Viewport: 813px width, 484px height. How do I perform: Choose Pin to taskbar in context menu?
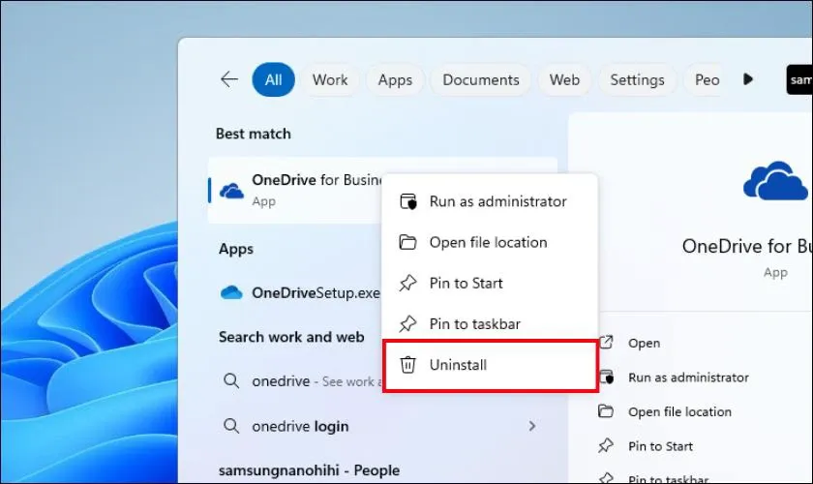(490, 323)
